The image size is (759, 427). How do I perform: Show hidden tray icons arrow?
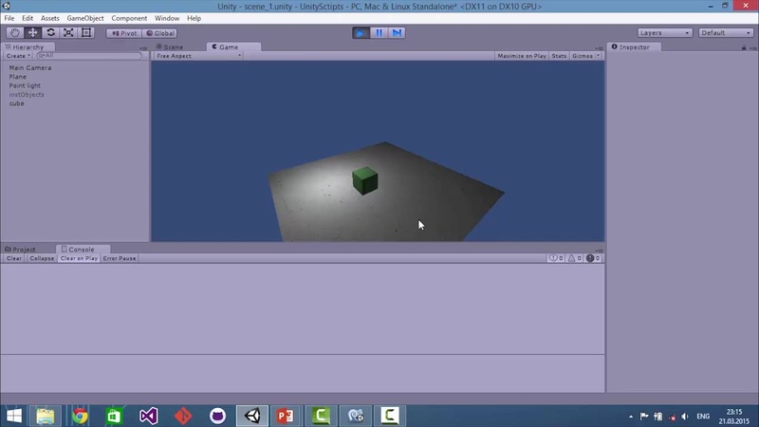pos(631,417)
